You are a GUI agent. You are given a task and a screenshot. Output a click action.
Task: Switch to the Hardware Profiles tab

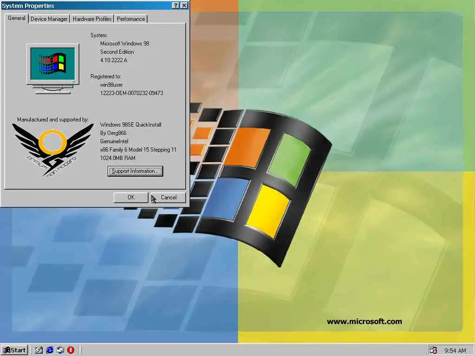click(92, 19)
